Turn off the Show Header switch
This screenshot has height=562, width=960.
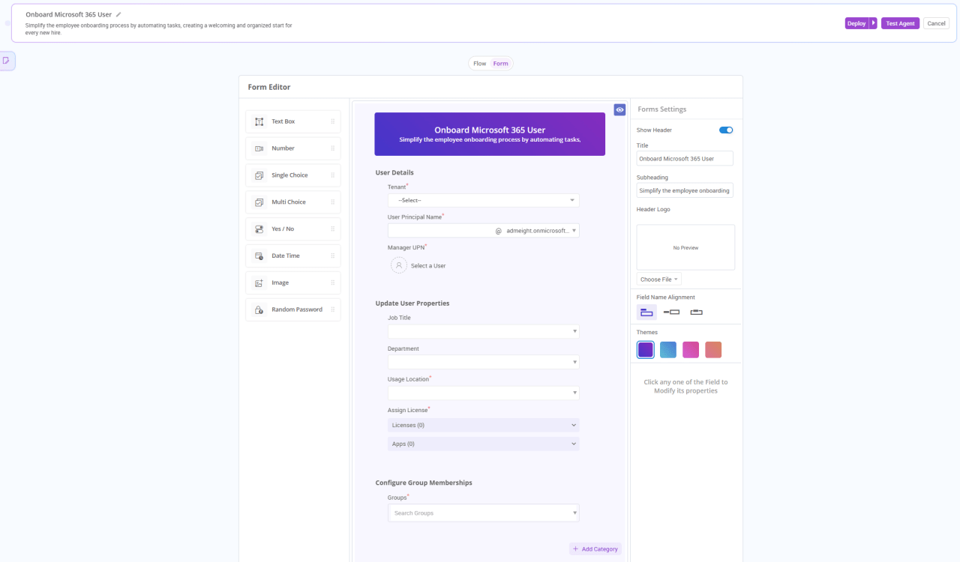point(725,130)
